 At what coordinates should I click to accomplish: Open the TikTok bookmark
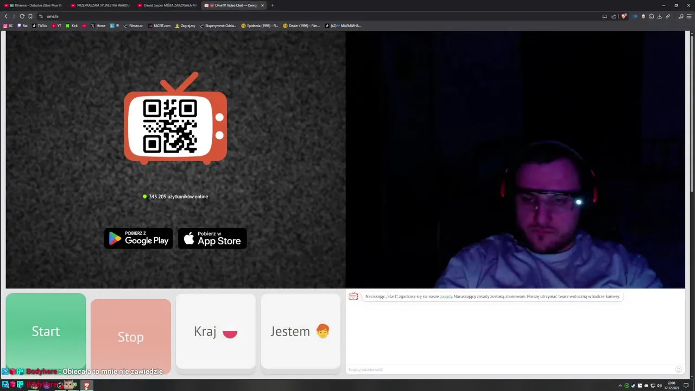coord(40,26)
